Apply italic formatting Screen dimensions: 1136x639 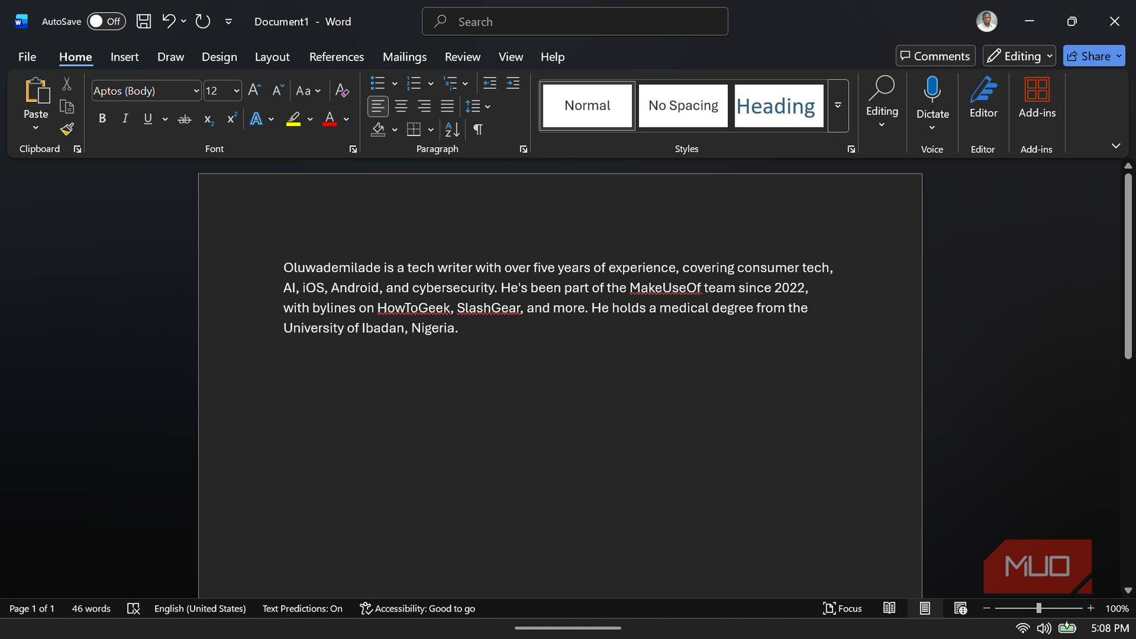click(125, 118)
